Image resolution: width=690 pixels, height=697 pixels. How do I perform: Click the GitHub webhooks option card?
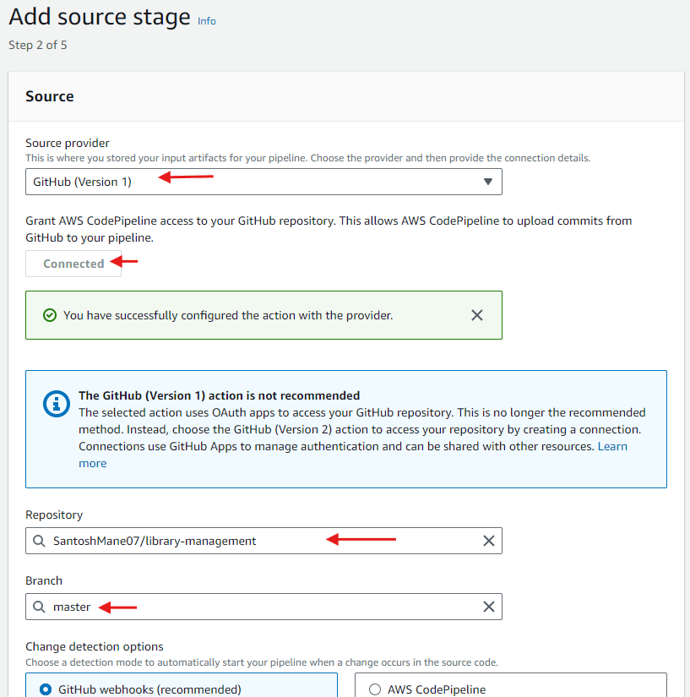pyautogui.click(x=182, y=685)
